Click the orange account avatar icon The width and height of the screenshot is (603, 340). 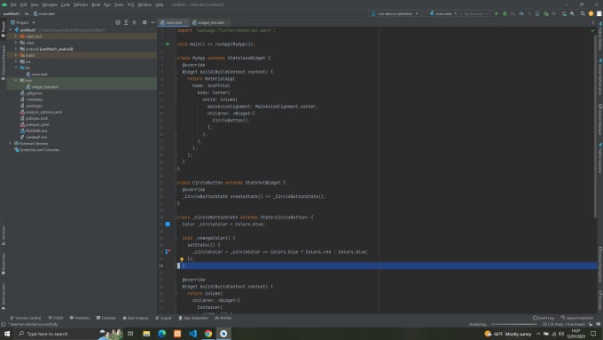(x=591, y=13)
